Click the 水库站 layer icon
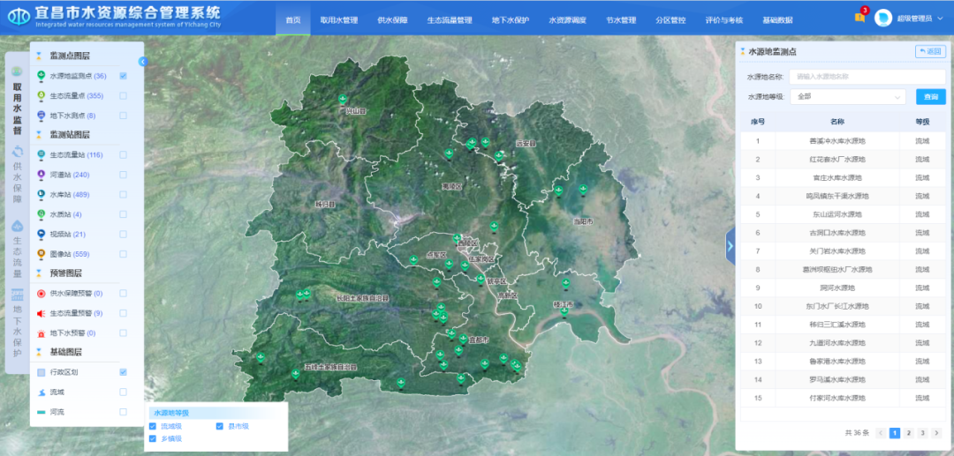This screenshot has width=954, height=456. [x=41, y=194]
